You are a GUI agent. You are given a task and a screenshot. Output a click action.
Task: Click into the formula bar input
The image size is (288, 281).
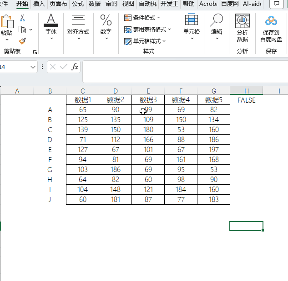click(x=185, y=72)
